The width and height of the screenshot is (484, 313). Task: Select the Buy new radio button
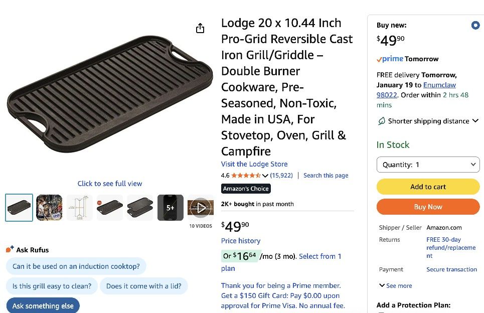[475, 26]
